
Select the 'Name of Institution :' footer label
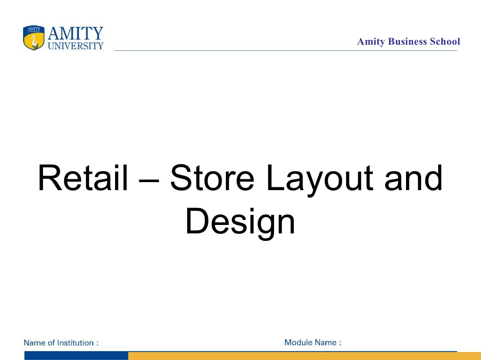coord(60,343)
